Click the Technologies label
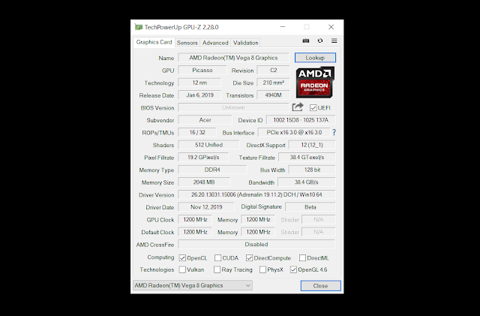480x316 pixels. click(x=157, y=269)
